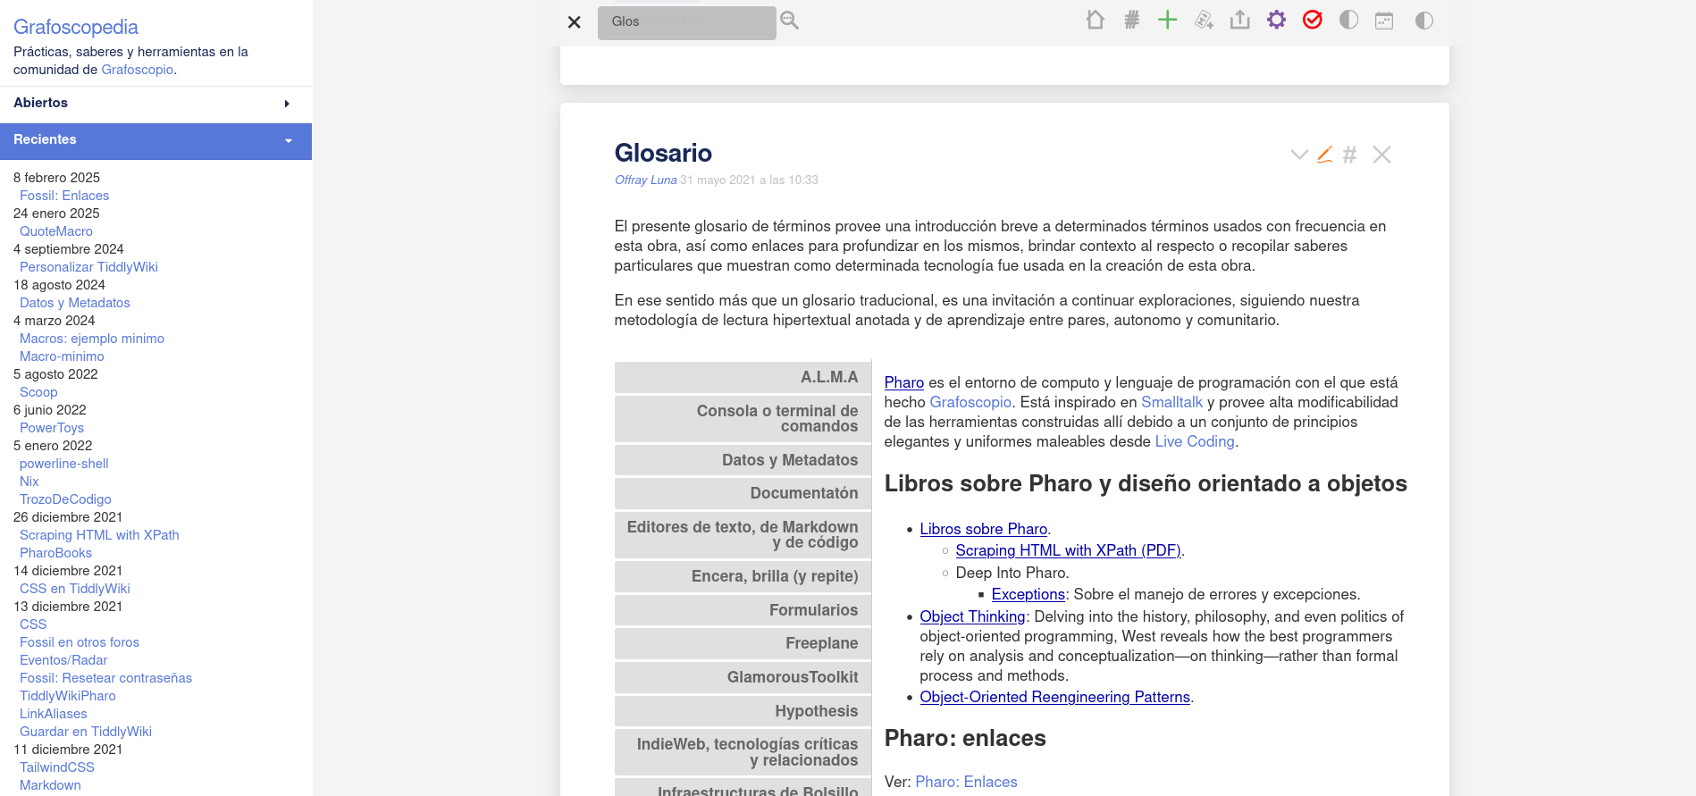1696x796 pixels.
Task: Follow the Pharo link in tab content
Action: point(903,382)
